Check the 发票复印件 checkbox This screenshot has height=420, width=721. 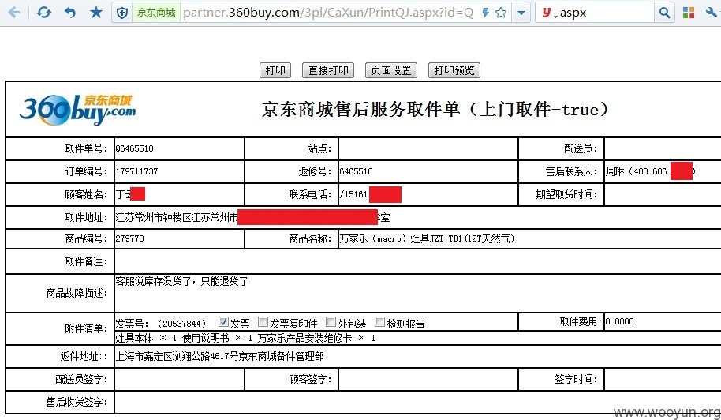click(x=263, y=321)
